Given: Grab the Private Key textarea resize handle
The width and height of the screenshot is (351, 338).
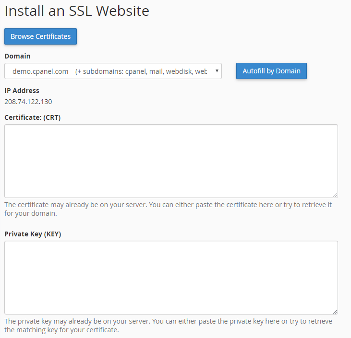Looking at the screenshot, I should (335, 312).
